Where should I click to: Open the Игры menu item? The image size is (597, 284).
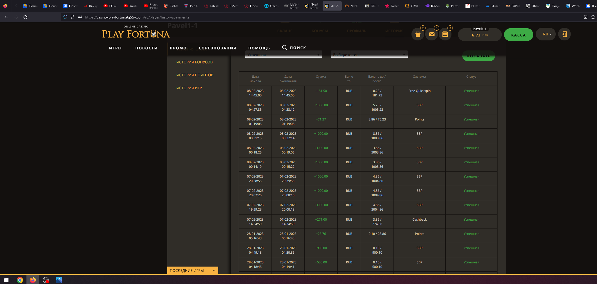pos(115,48)
